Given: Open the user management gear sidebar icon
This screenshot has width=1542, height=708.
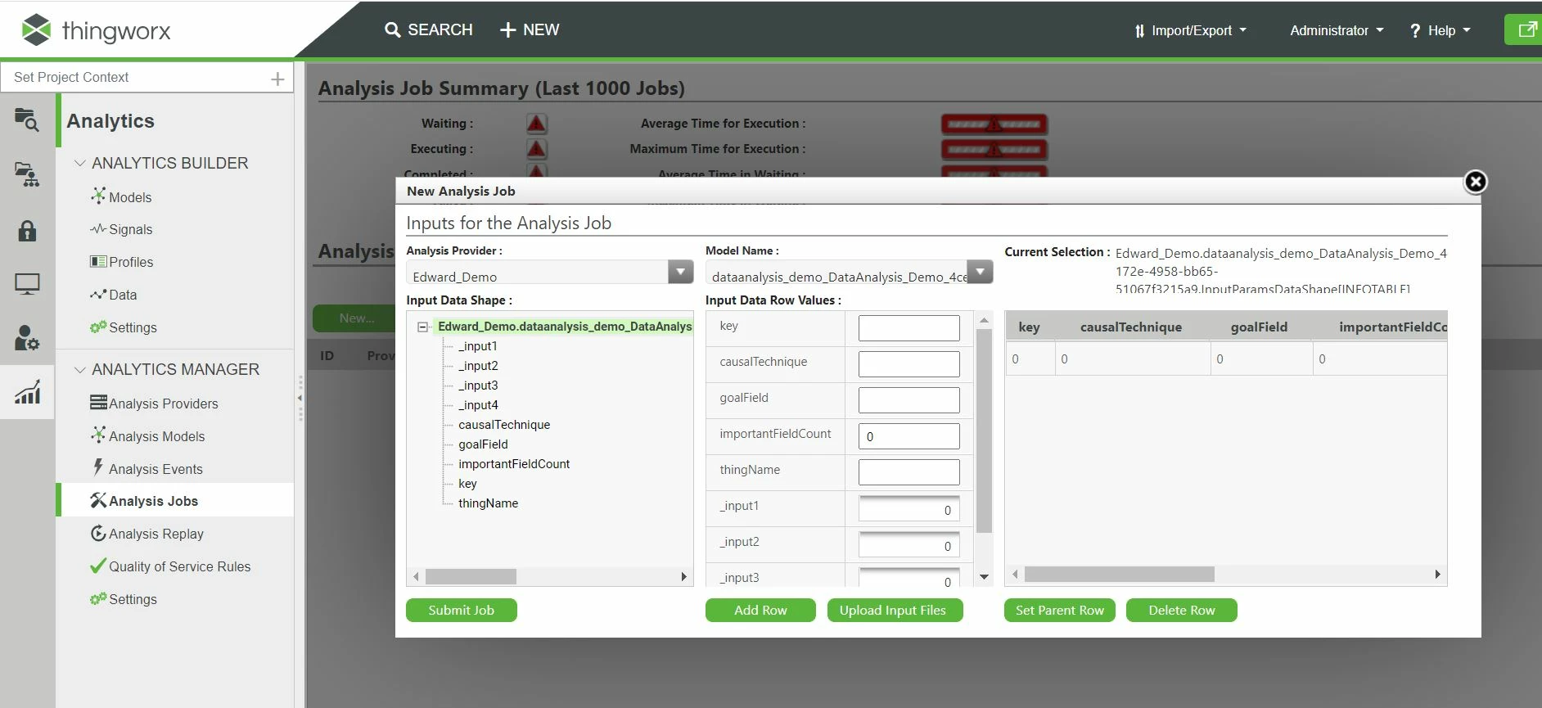Looking at the screenshot, I should pos(27,337).
